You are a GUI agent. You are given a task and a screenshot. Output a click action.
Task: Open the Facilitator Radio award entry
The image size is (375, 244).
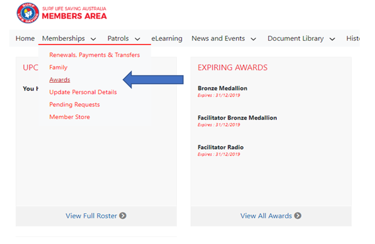coord(221,147)
